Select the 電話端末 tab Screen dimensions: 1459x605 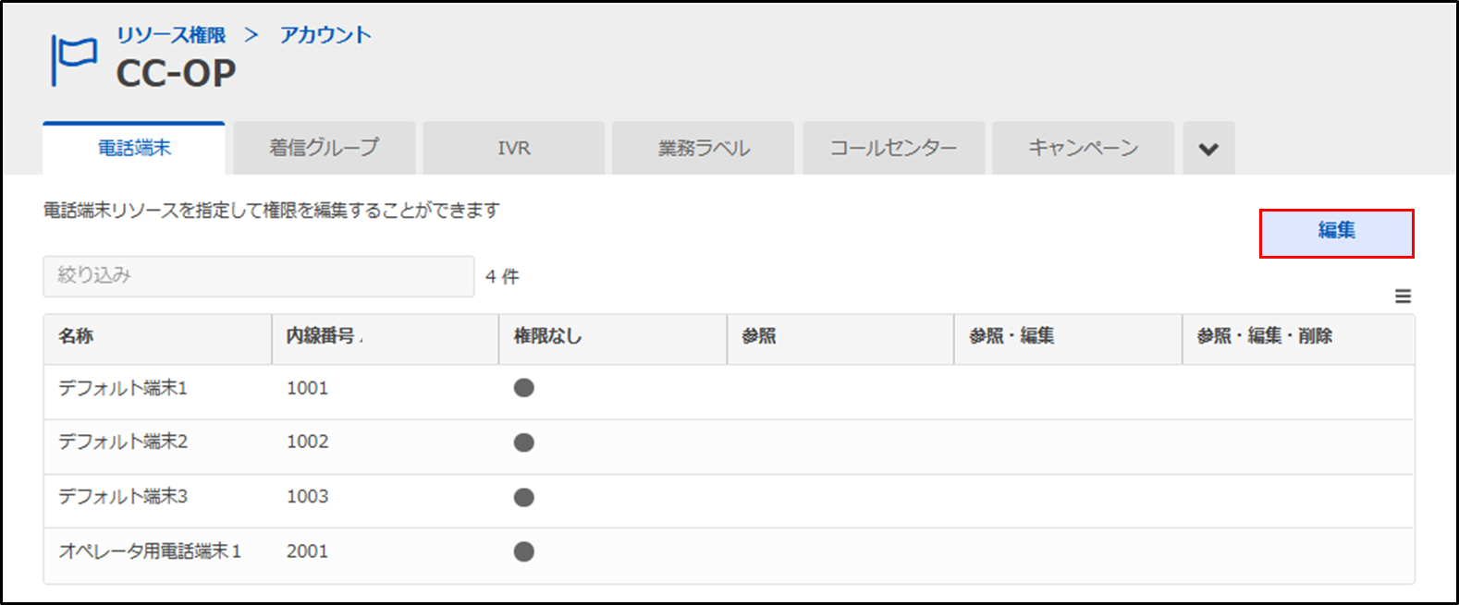(134, 149)
